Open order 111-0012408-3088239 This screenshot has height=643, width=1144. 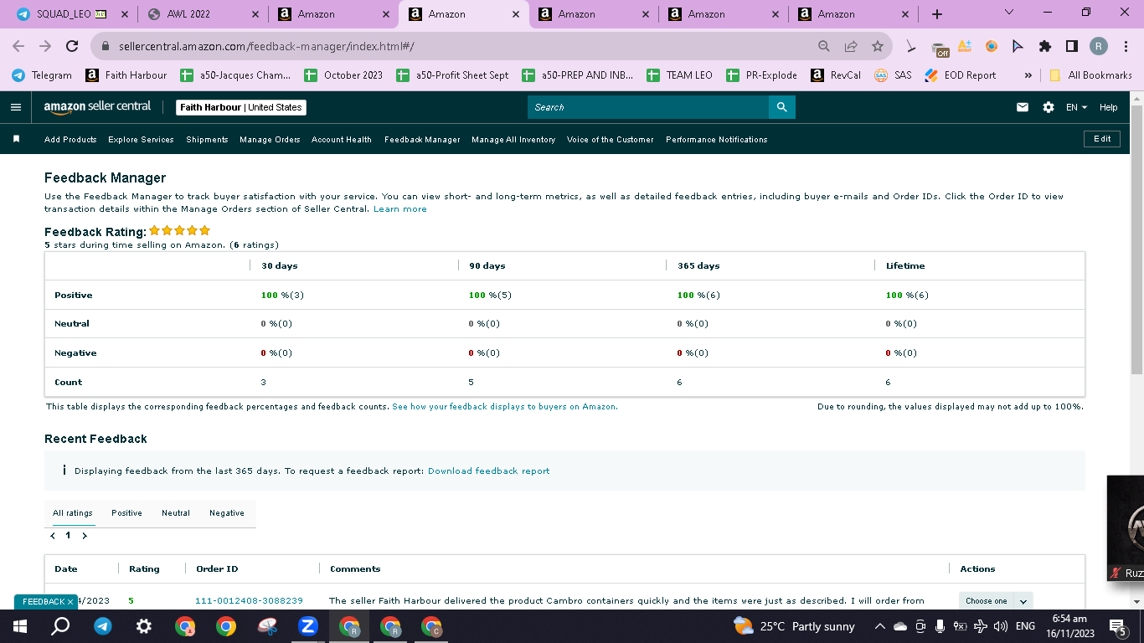point(249,601)
